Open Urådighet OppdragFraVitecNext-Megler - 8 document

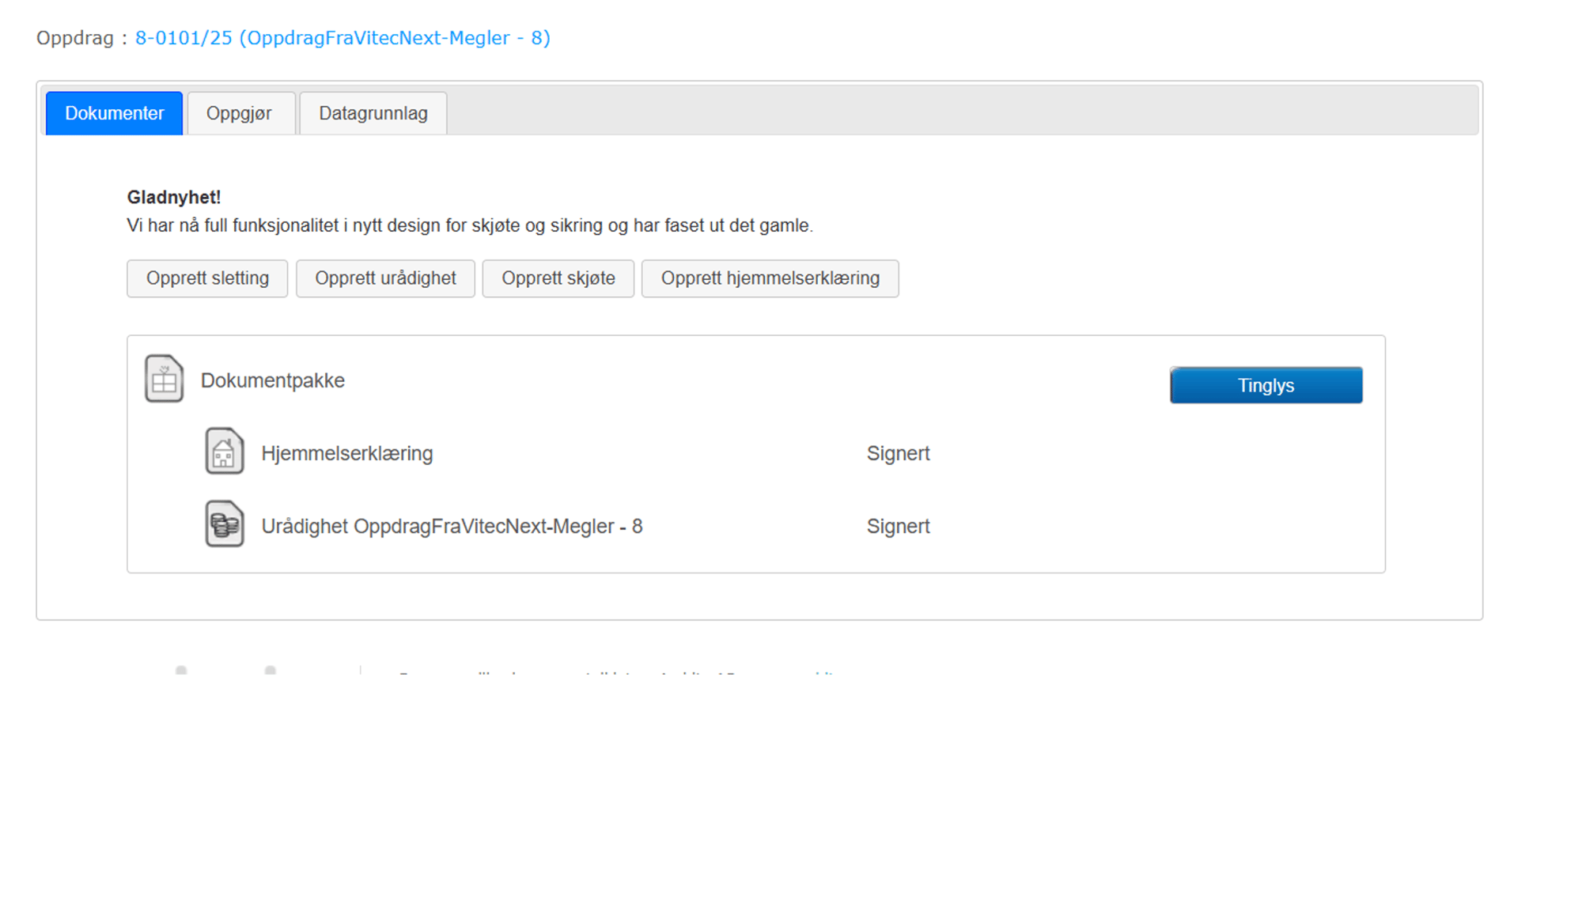coord(451,526)
